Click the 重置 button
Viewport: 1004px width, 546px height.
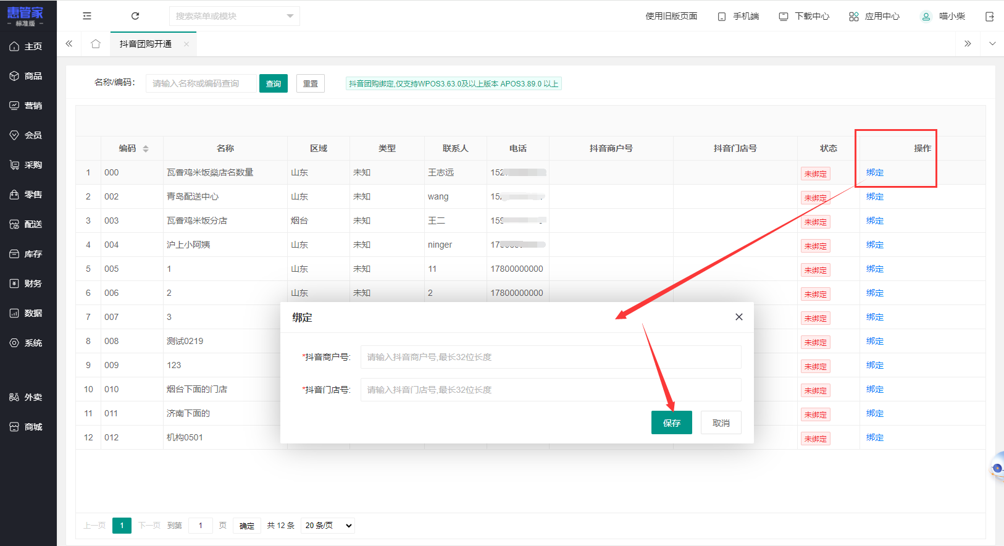pyautogui.click(x=311, y=83)
